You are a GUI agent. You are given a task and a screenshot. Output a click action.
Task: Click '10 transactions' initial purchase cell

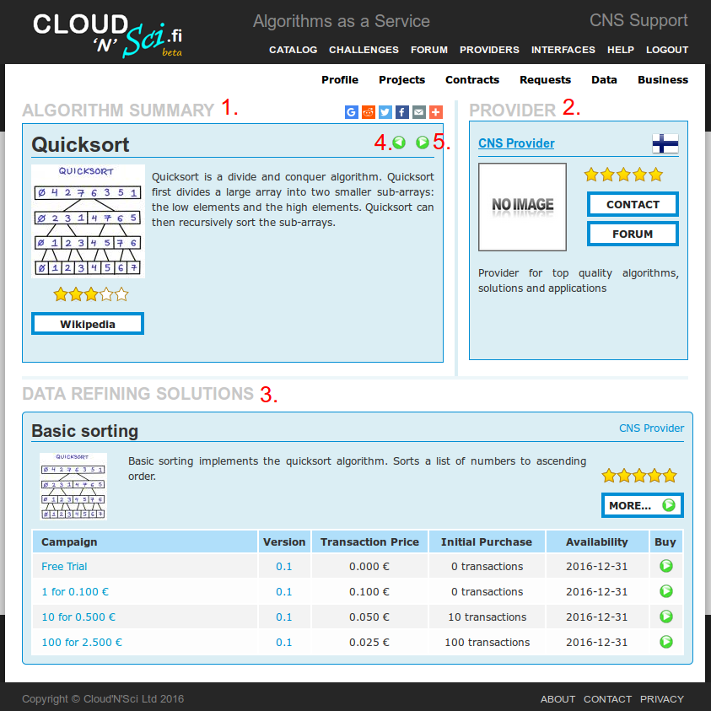click(487, 617)
